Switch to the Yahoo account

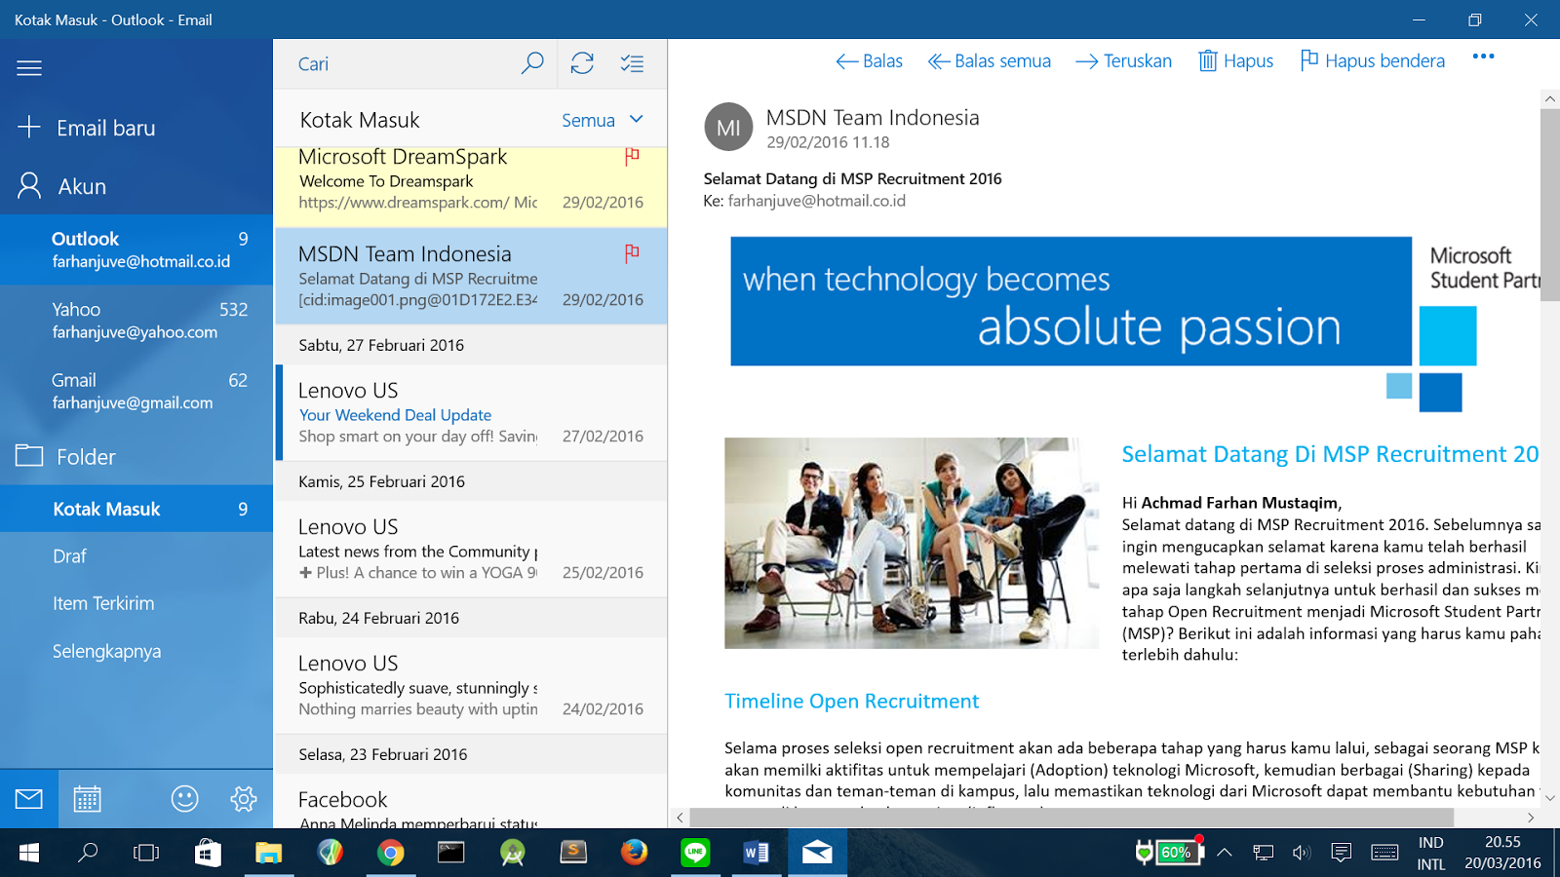[136, 321]
